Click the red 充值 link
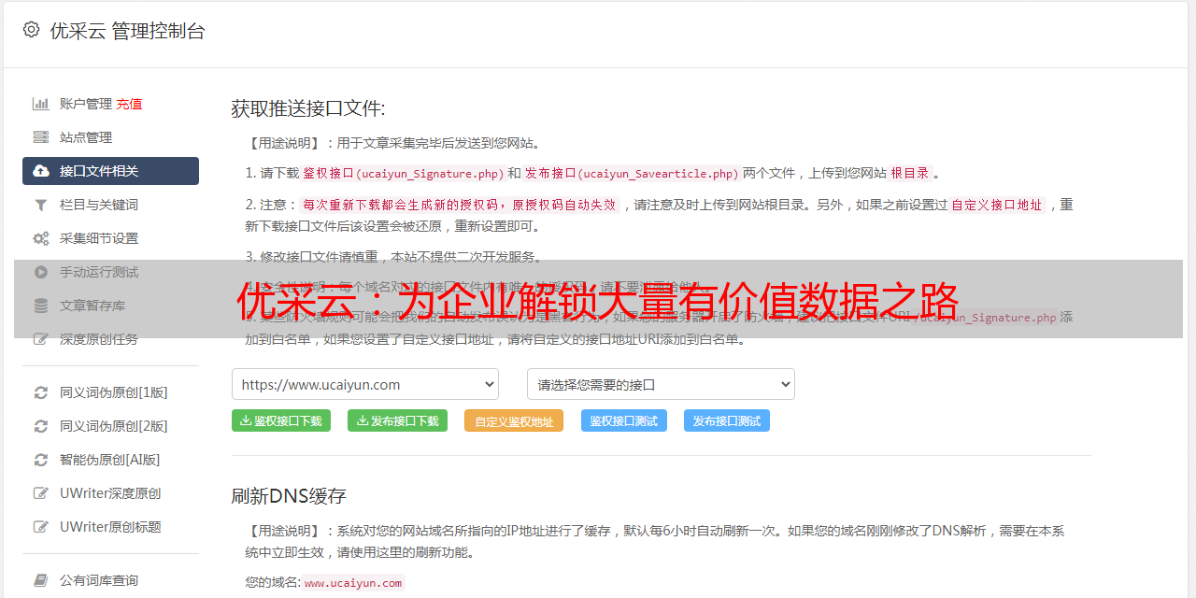 [x=129, y=104]
